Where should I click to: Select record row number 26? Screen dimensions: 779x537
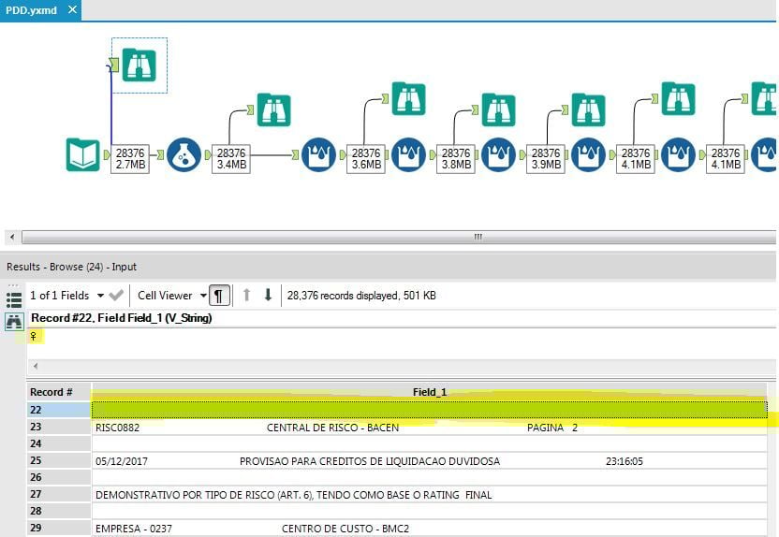tap(59, 477)
